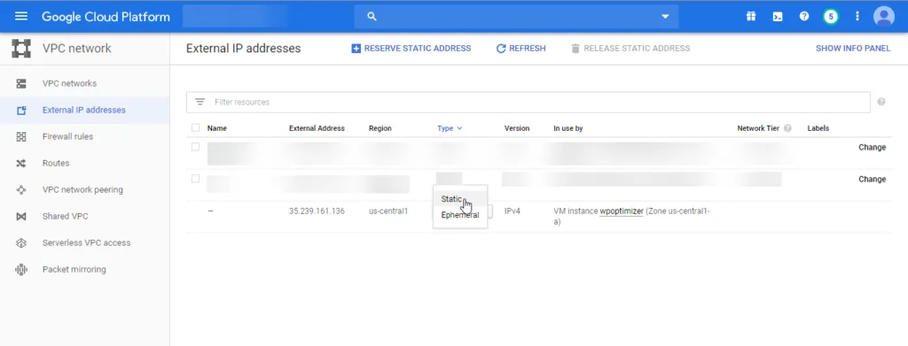Viewport: 908px width, 346px height.
Task: Click the Refresh button
Action: pos(521,49)
